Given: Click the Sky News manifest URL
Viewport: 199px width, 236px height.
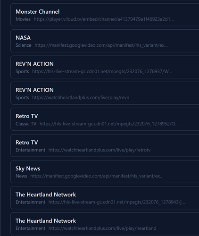Looking at the screenshot, I should click(97, 176).
